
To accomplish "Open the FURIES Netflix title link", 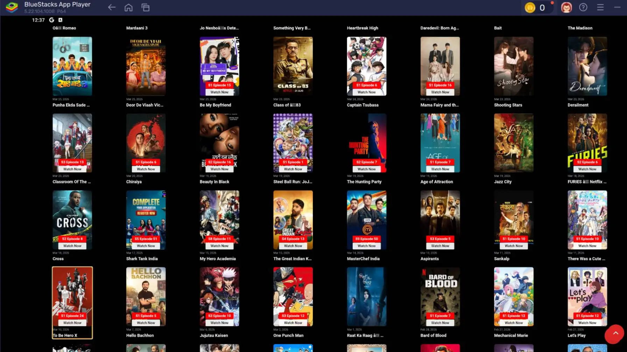I will (587, 181).
